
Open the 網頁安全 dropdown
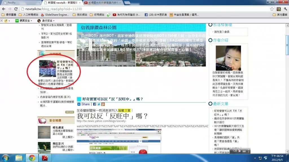point(24,21)
